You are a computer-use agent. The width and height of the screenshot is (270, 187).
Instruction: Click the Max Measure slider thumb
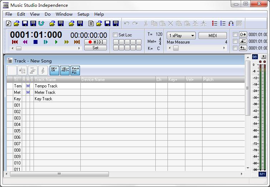(176, 48)
